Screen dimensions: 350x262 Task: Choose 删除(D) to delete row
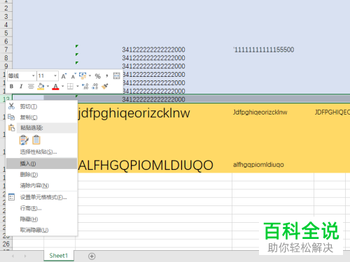click(x=29, y=175)
